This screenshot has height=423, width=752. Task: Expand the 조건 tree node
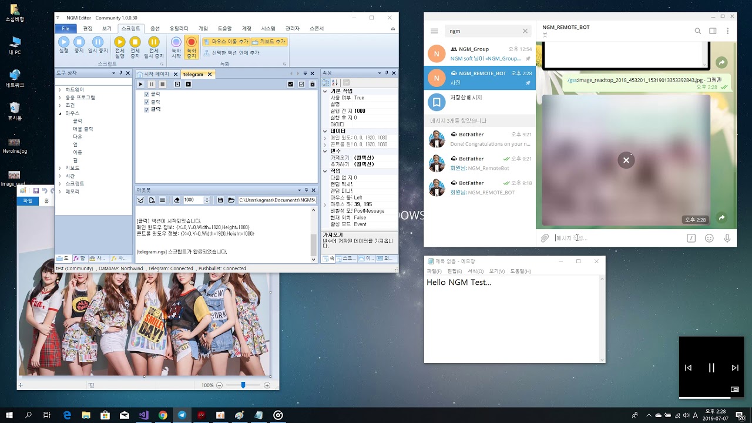click(60, 105)
